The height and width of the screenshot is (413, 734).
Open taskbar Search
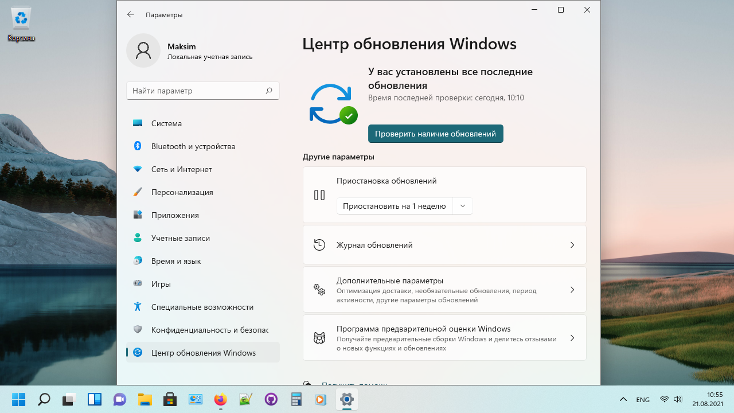pos(44,399)
